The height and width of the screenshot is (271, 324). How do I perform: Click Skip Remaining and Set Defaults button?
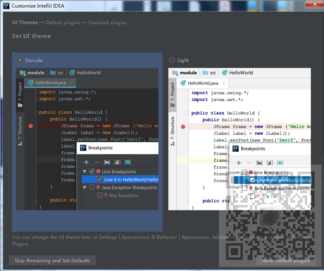52,261
